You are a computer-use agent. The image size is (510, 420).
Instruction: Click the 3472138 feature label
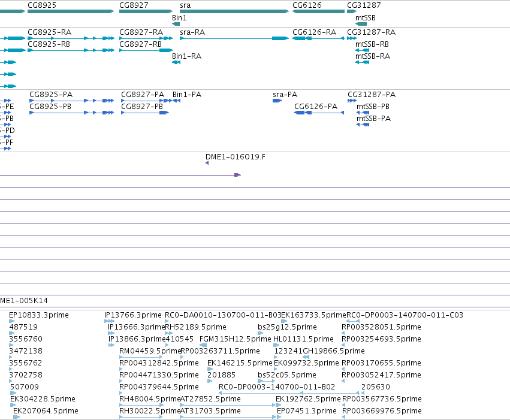(x=26, y=351)
